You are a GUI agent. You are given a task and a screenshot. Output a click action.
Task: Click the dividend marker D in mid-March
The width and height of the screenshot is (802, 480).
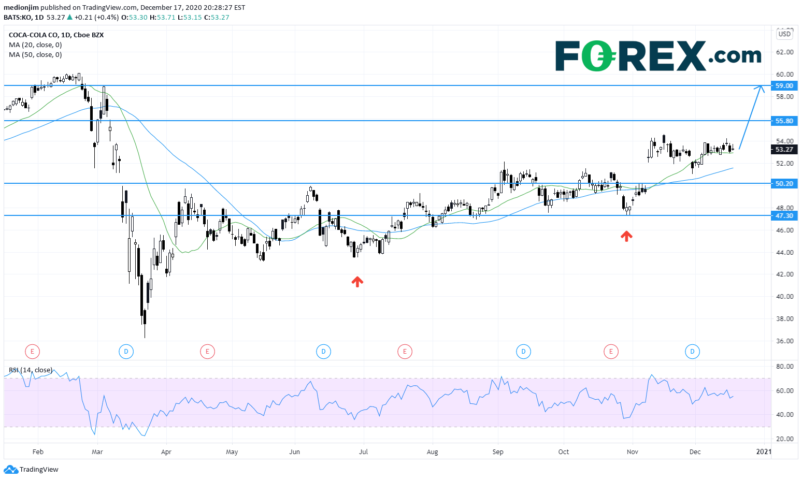tap(126, 352)
